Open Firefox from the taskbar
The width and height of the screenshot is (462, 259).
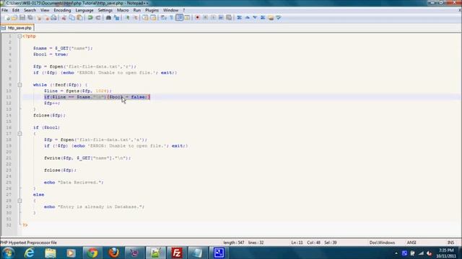point(113,253)
